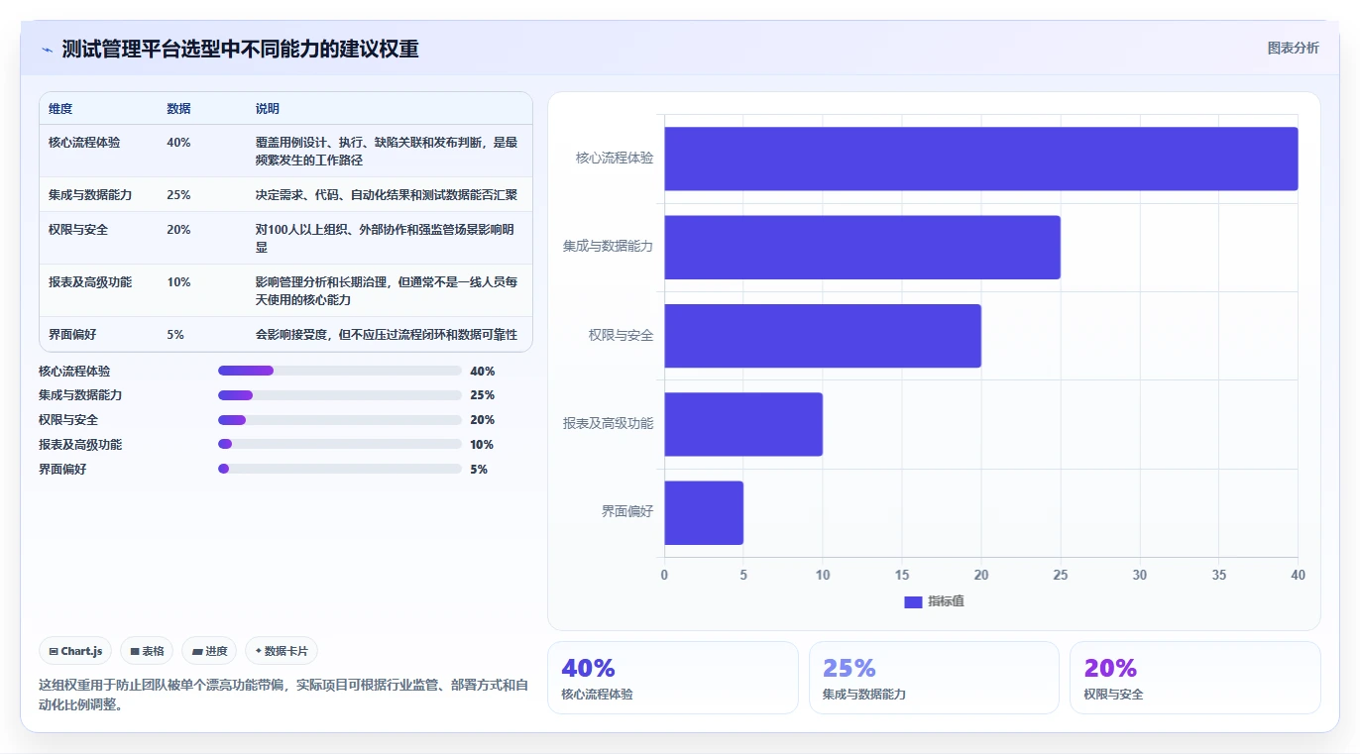Image resolution: width=1360 pixels, height=754 pixels.
Task: Click 权限与安全 label in the progress list
Action: pyautogui.click(x=68, y=420)
